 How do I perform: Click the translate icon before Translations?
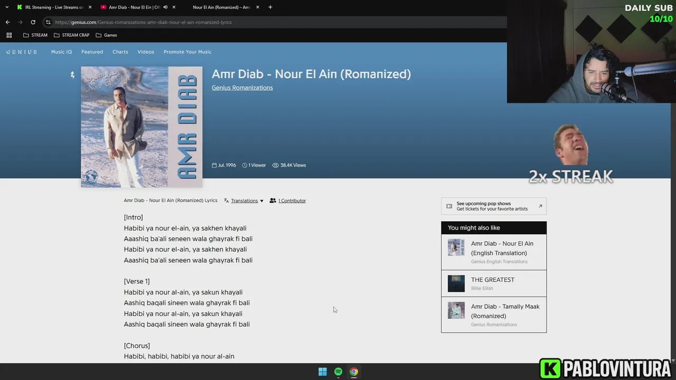227,201
